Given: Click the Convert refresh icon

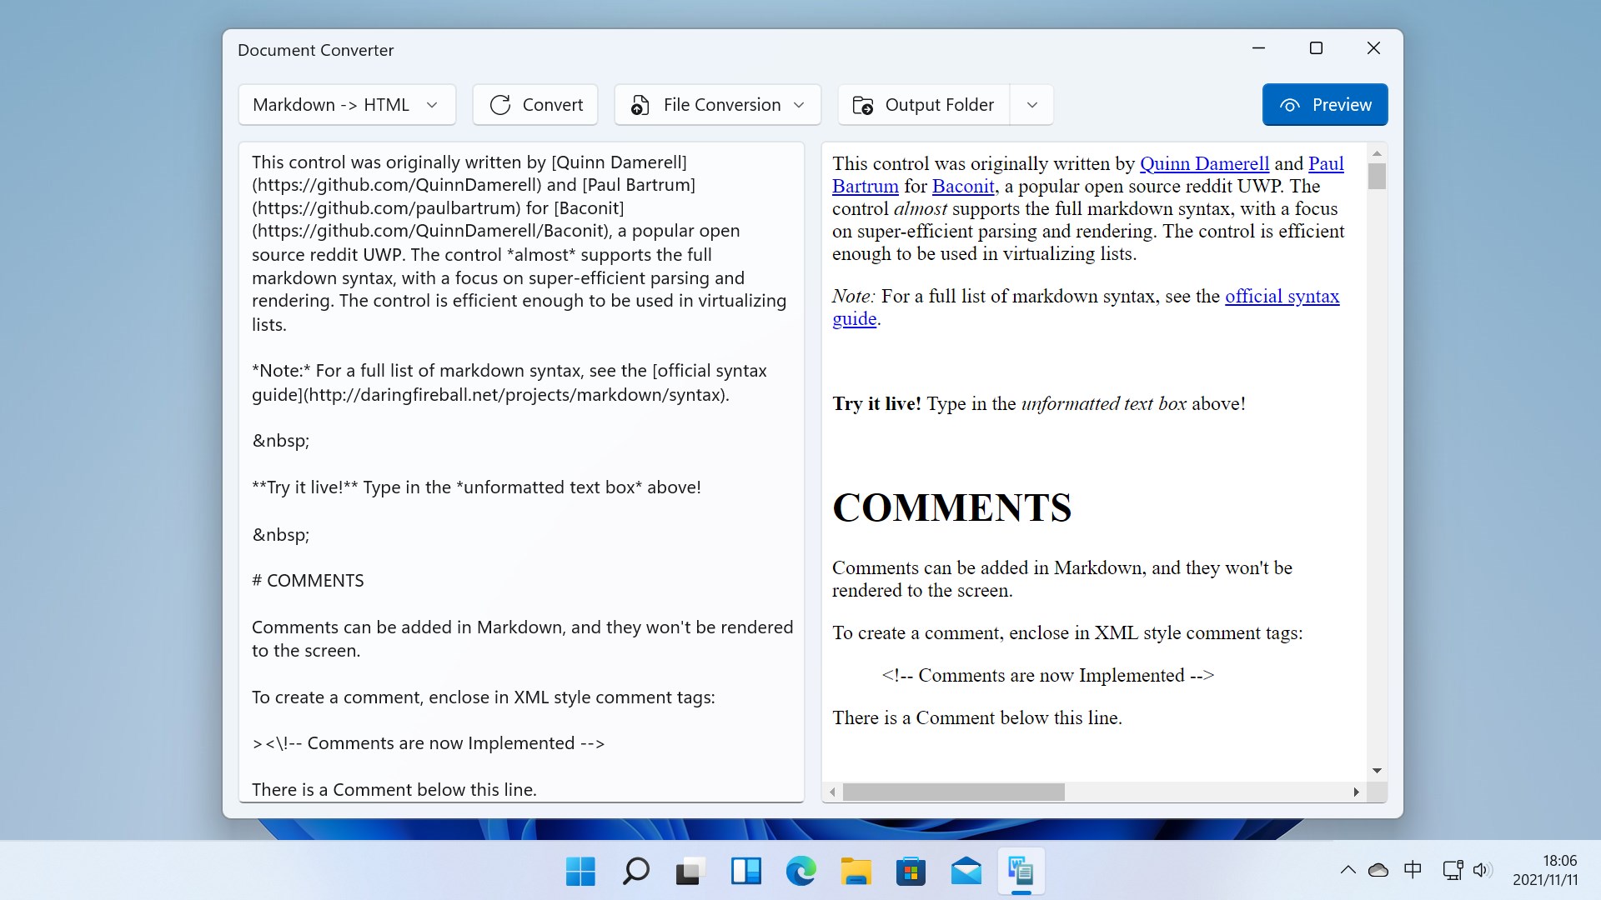Looking at the screenshot, I should [500, 105].
